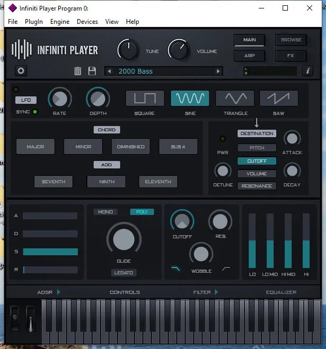Switch to Mono mode

(105, 212)
